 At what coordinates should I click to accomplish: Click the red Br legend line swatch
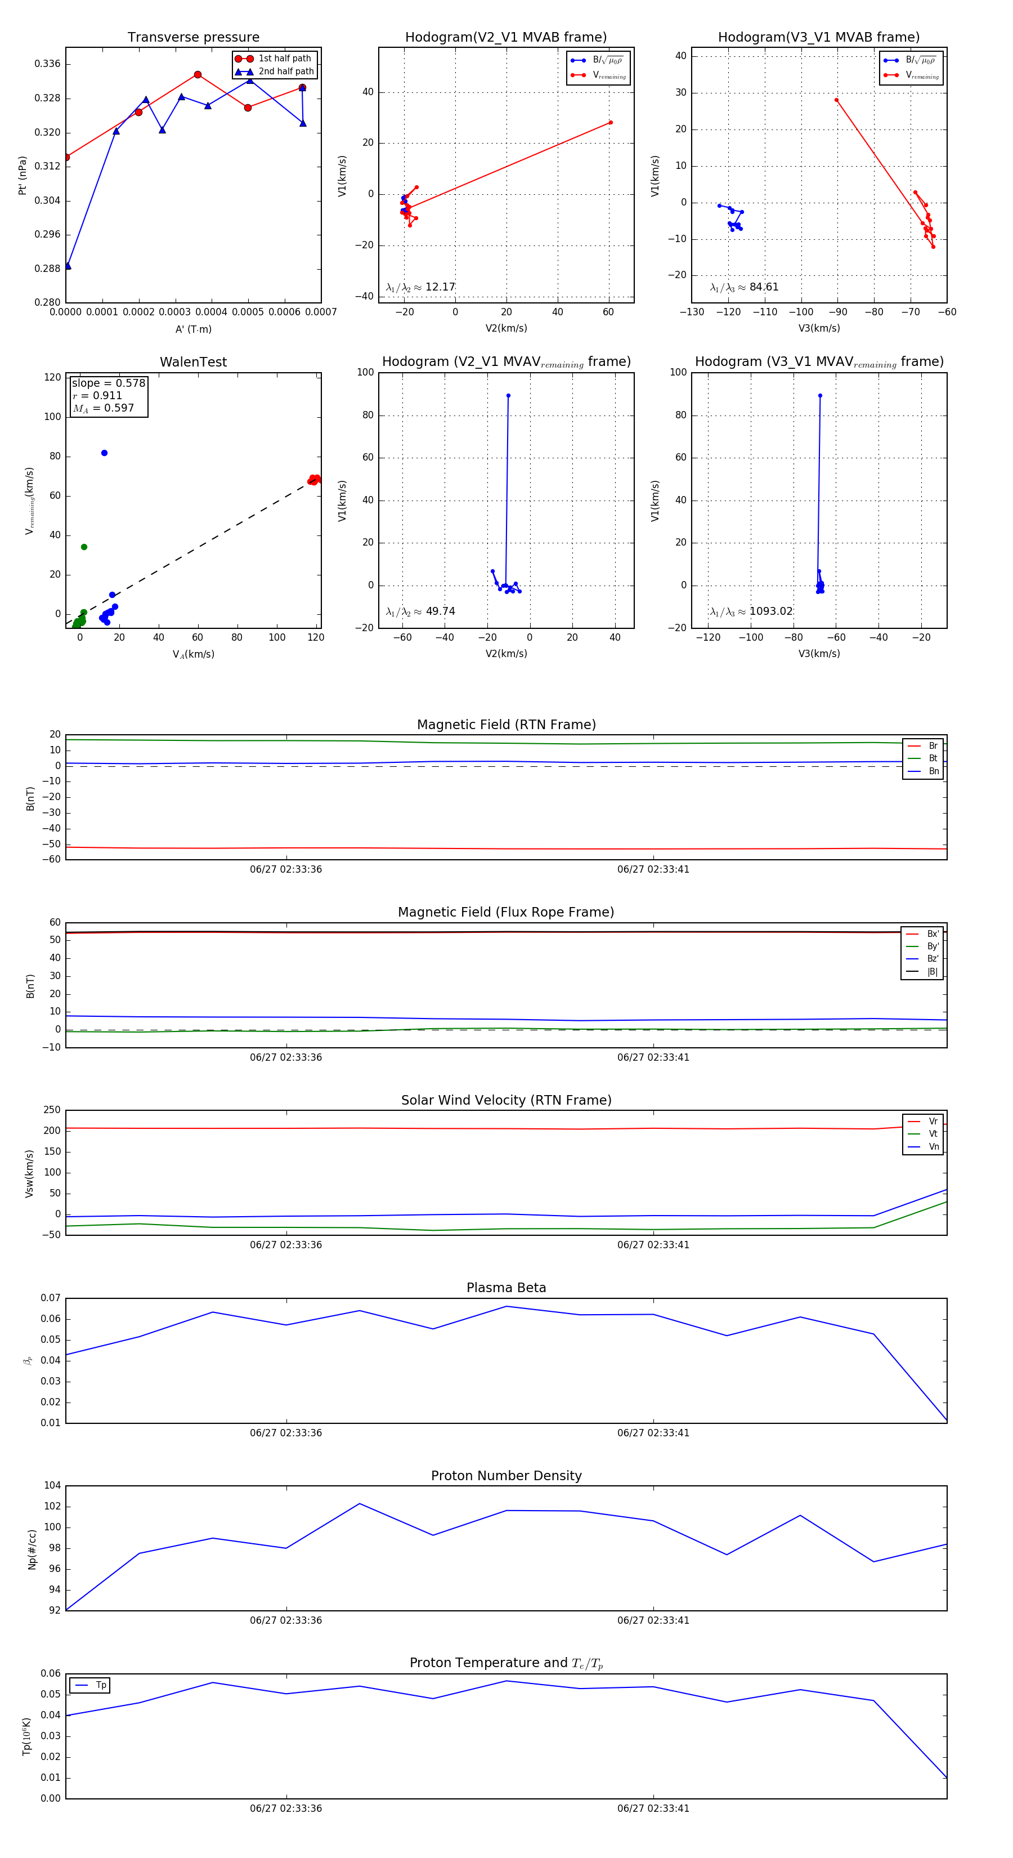(913, 746)
